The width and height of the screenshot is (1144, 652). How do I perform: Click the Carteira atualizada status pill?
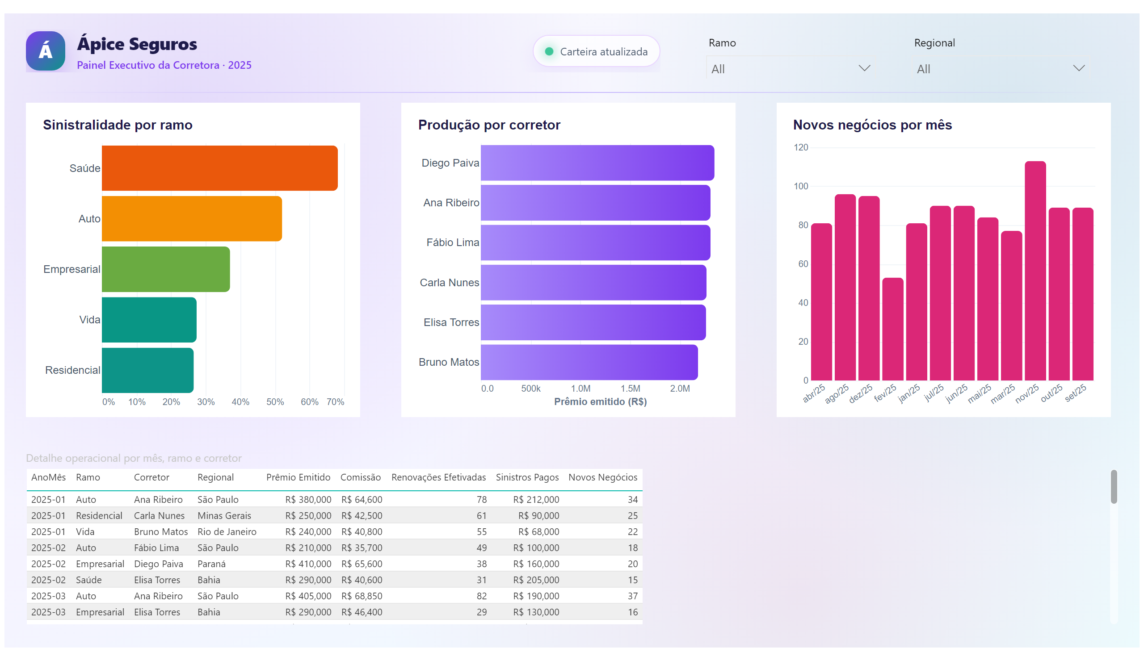(x=596, y=51)
